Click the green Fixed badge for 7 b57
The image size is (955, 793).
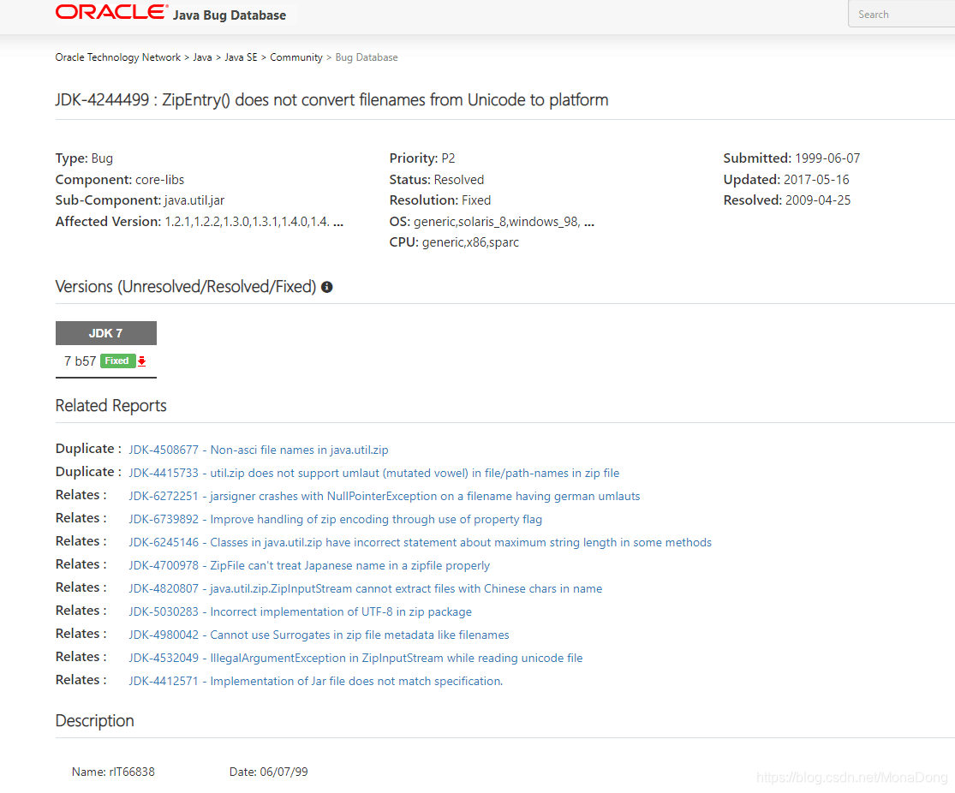pos(117,361)
